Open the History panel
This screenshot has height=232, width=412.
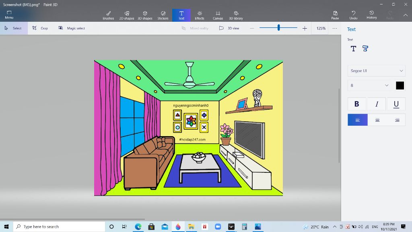point(371,15)
